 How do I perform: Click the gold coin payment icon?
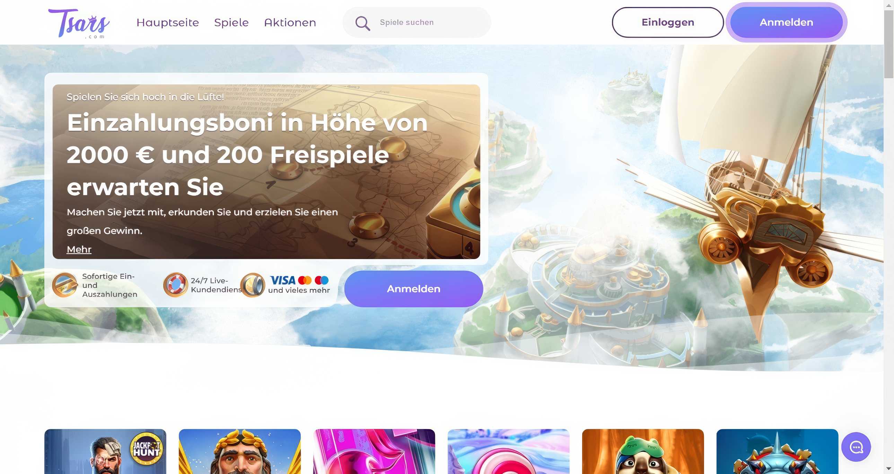[253, 285]
